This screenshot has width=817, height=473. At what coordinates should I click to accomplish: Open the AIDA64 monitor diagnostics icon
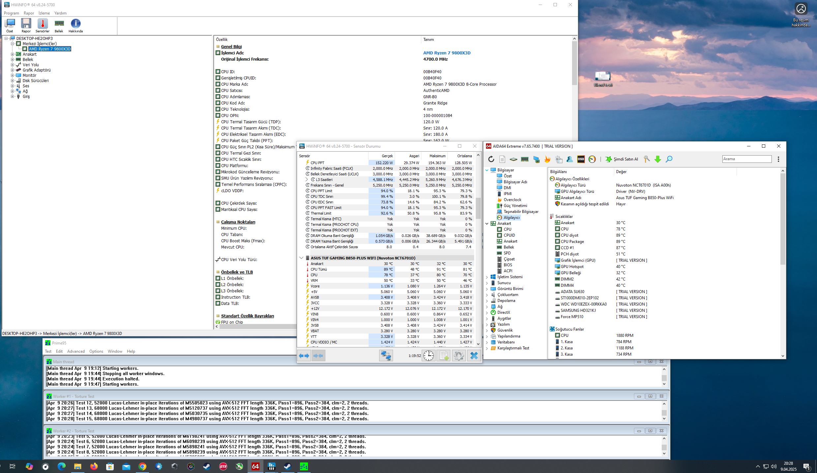[536, 159]
